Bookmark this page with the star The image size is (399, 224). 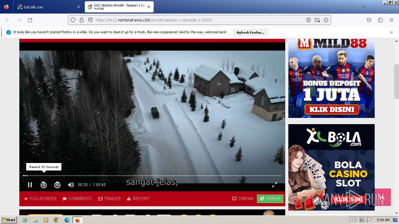tap(326, 20)
